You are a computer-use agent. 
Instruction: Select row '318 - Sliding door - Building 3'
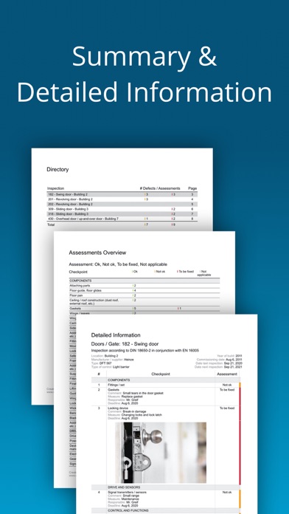122,213
